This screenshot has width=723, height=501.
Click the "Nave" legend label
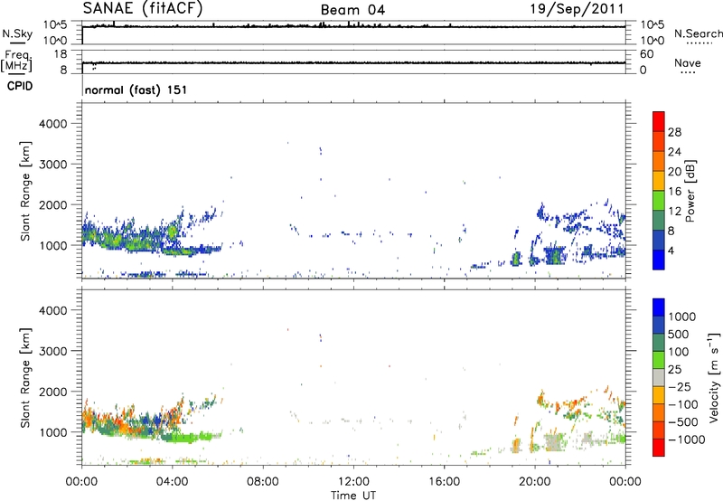click(x=688, y=62)
